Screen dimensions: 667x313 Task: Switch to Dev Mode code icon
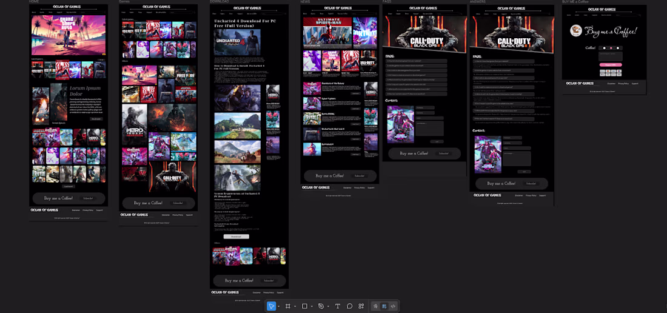[x=393, y=306]
